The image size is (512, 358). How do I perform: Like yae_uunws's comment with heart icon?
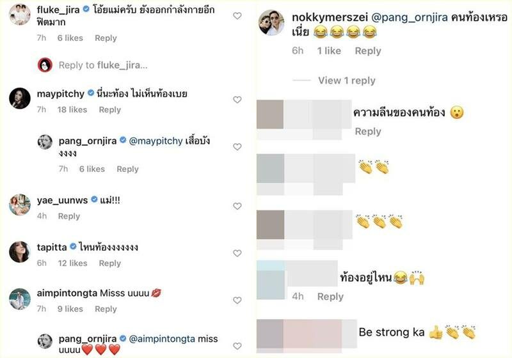click(237, 206)
